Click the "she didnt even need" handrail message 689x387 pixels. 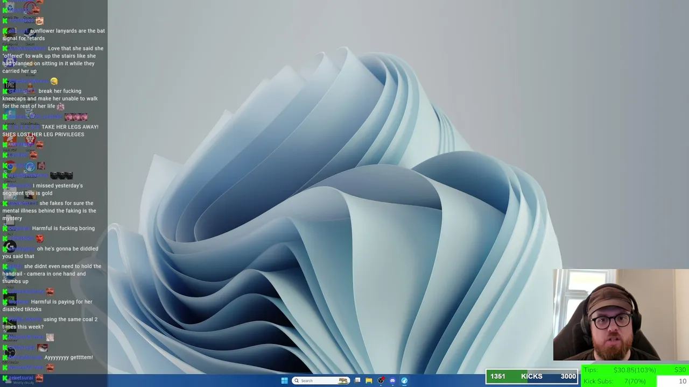point(52,274)
